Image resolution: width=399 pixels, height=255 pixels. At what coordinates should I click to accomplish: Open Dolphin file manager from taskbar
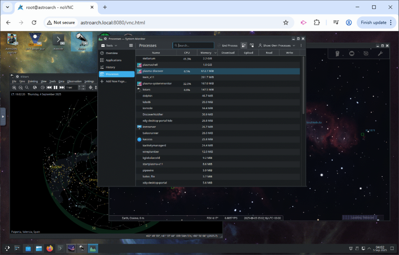(39, 248)
